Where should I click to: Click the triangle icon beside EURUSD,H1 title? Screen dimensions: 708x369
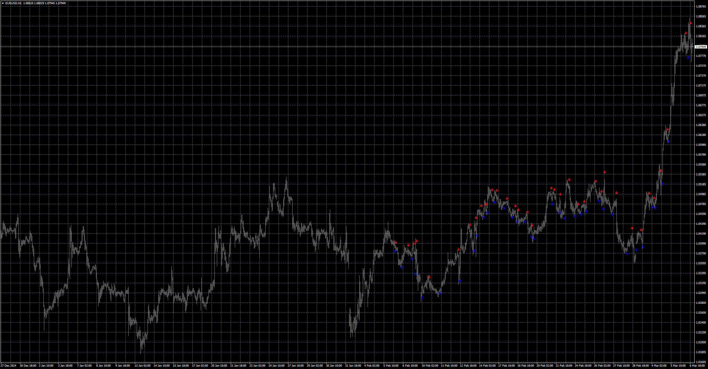[x=3, y=3]
